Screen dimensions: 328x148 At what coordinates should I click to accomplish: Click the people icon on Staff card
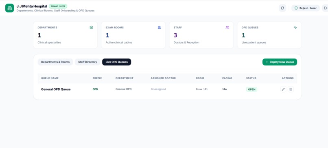tap(227, 27)
